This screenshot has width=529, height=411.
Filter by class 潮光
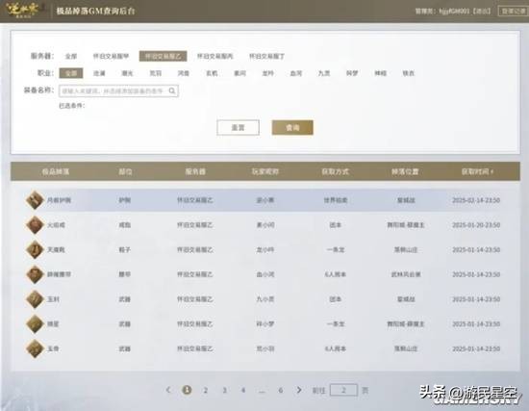pyautogui.click(x=127, y=73)
